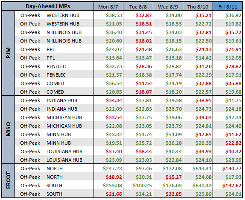Image resolution: width=245 pixels, height=200 pixels.
Task: Click On-Peak PENELEC Monday value $32.73
Action: coord(114,66)
